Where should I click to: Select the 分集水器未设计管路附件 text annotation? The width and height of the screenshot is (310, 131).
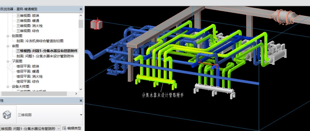[163, 95]
